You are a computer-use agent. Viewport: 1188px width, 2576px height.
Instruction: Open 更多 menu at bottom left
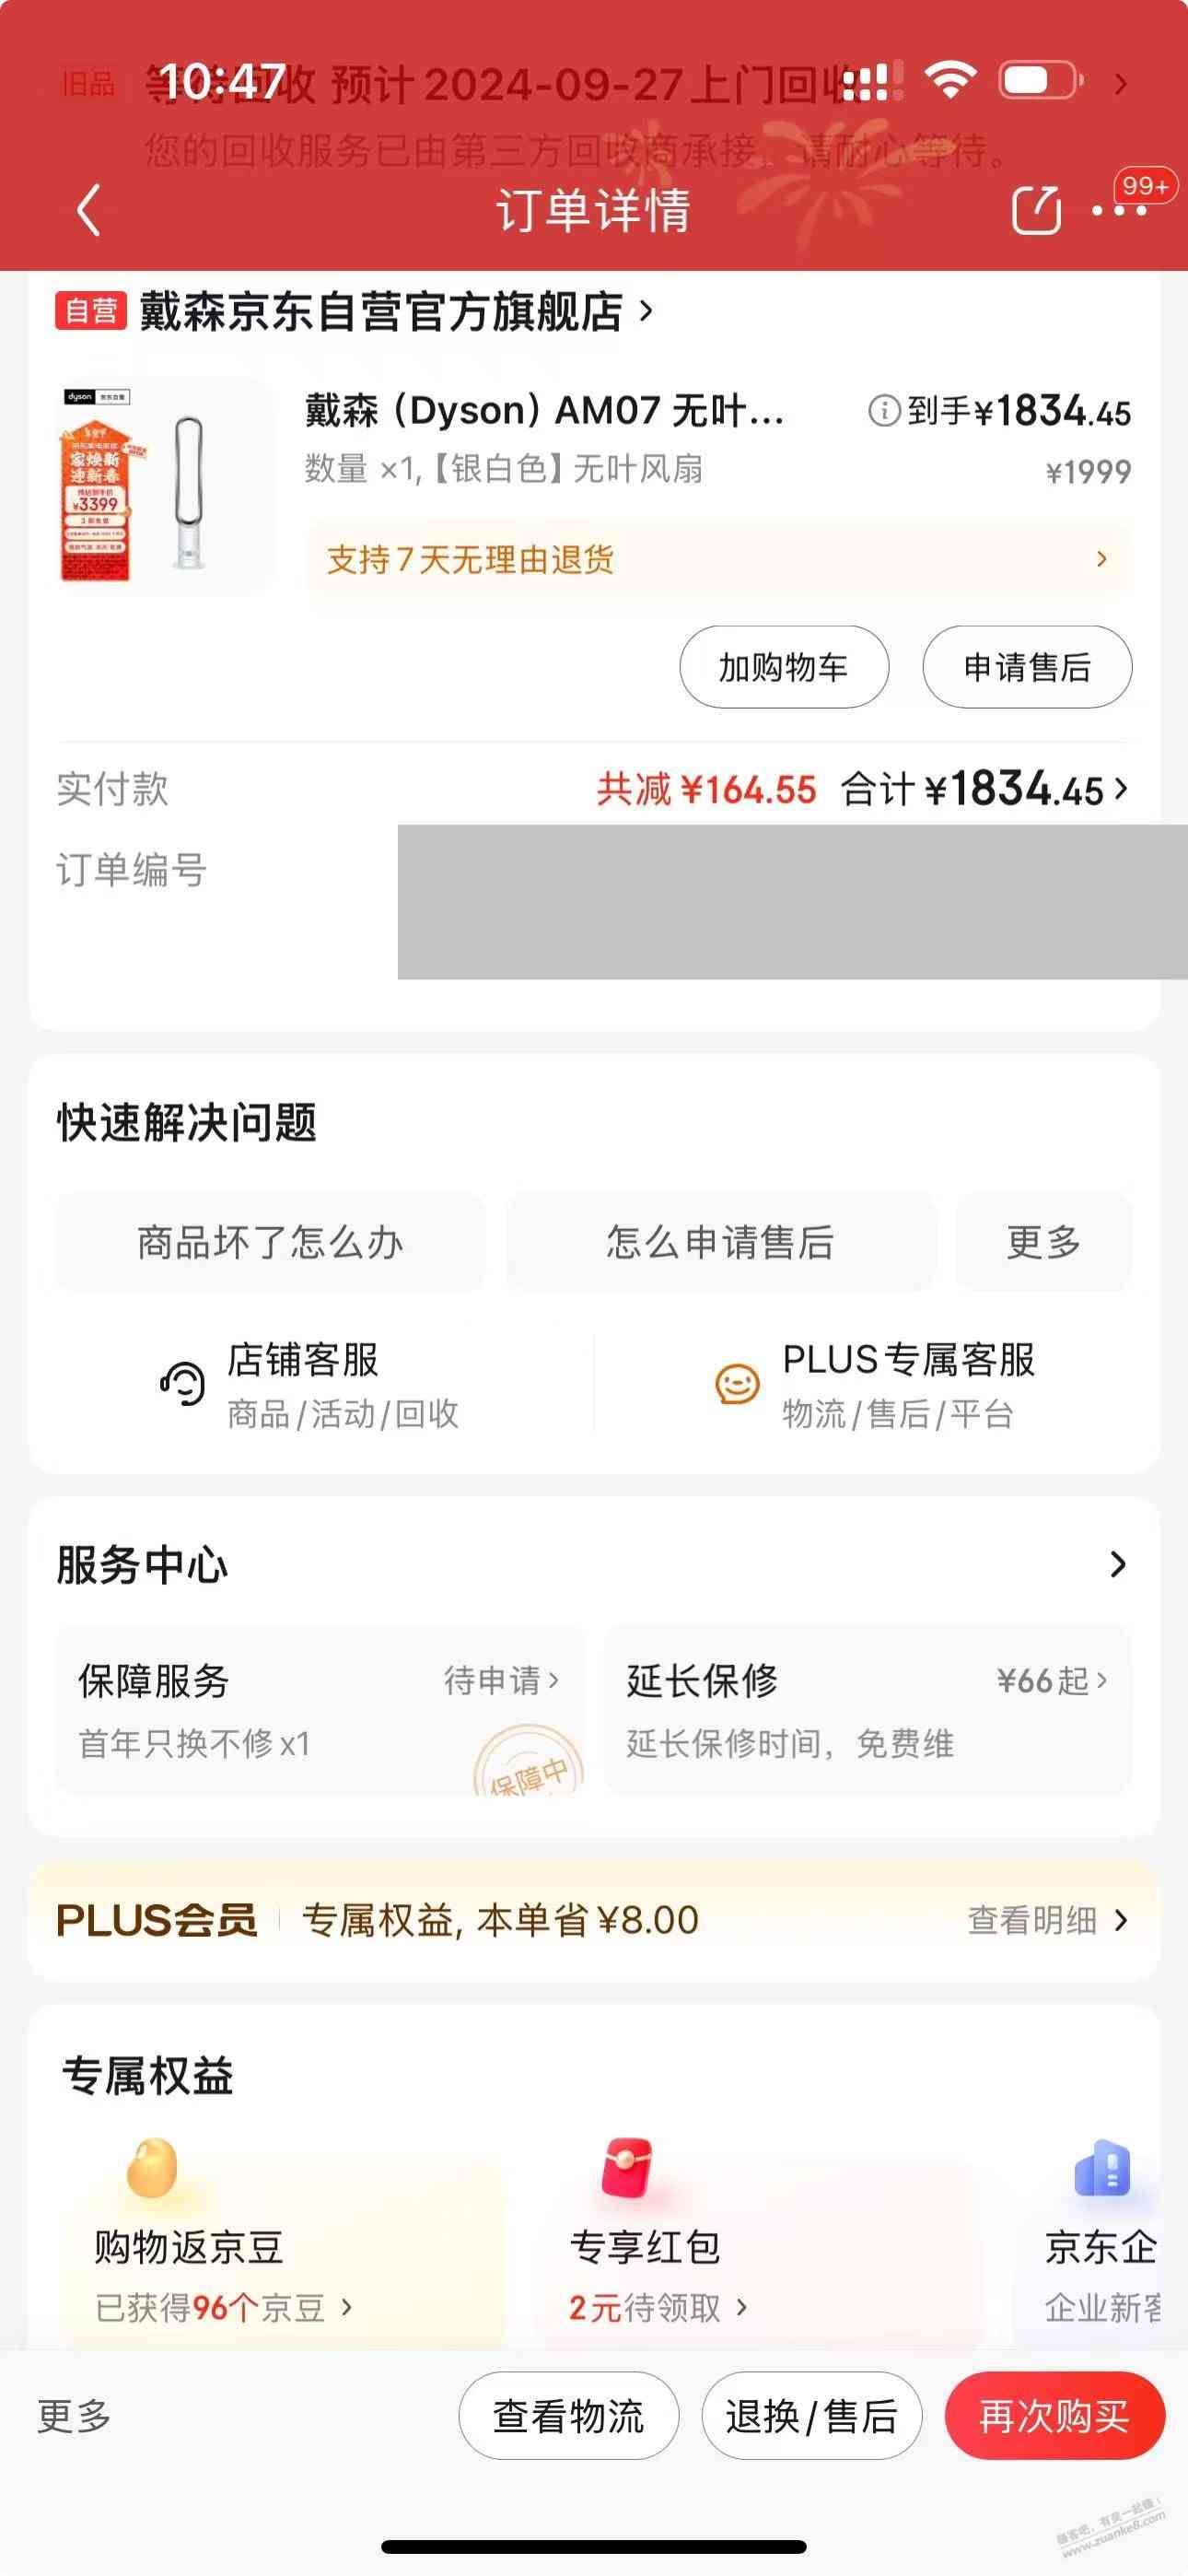[x=74, y=2415]
